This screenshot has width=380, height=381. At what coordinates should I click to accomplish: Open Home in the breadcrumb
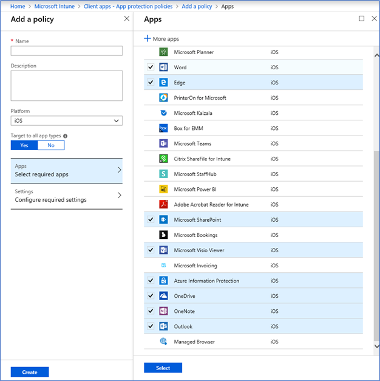tap(18, 6)
